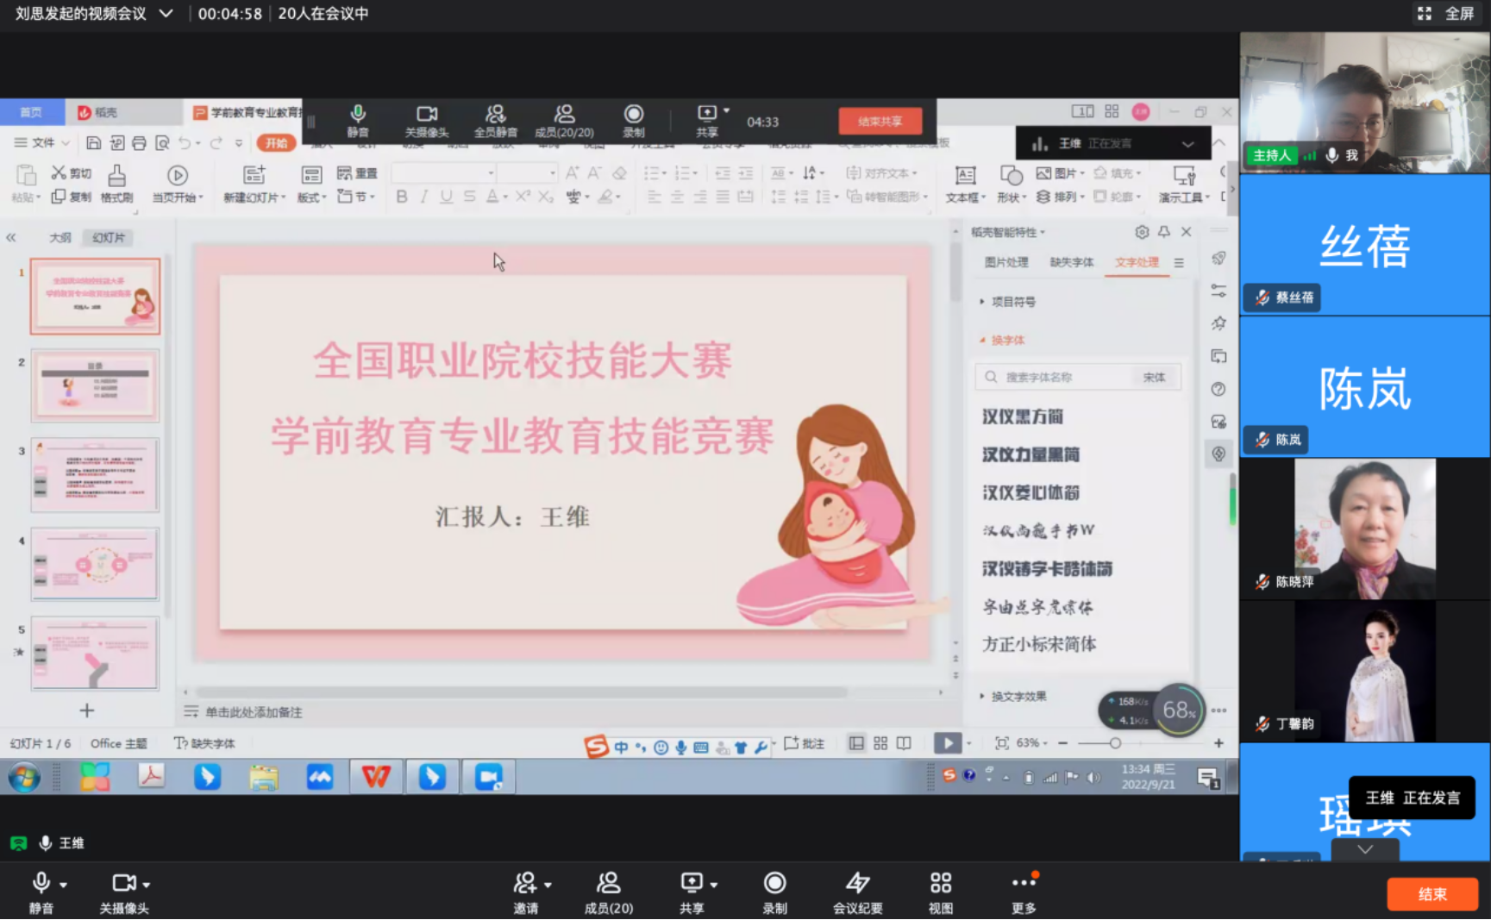Start slideshow from status bar play button
Viewport: 1491px width, 920px height.
click(947, 743)
